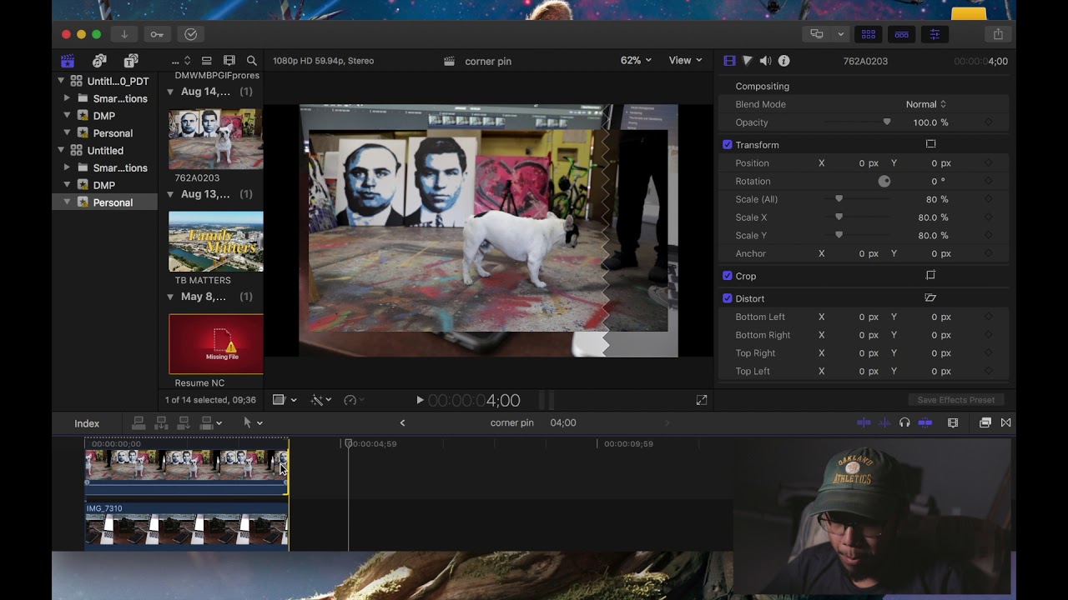Expand the Smart Collections folder under Untitled
Viewport: 1068px width, 600px height.
pyautogui.click(x=67, y=167)
